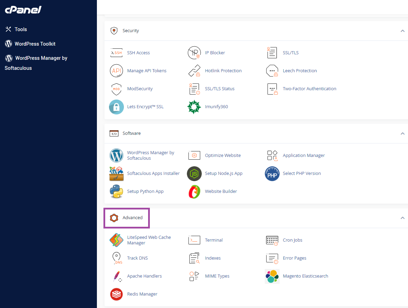The height and width of the screenshot is (308, 408).
Task: Click the SSH Access icon
Action: click(x=116, y=53)
